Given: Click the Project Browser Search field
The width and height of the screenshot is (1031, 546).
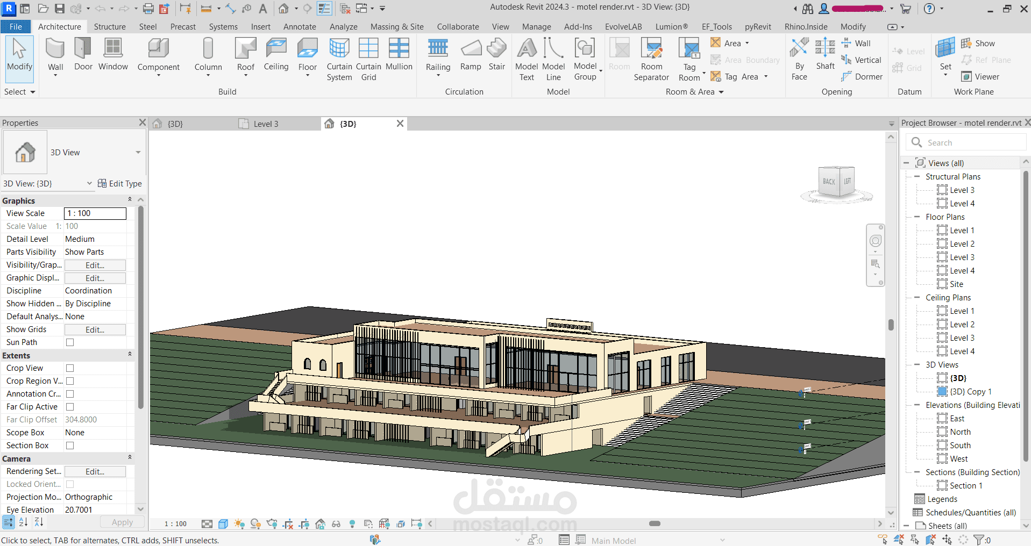Looking at the screenshot, I should 966,142.
